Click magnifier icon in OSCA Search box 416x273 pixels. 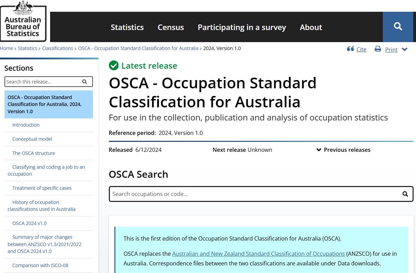pyautogui.click(x=405, y=194)
